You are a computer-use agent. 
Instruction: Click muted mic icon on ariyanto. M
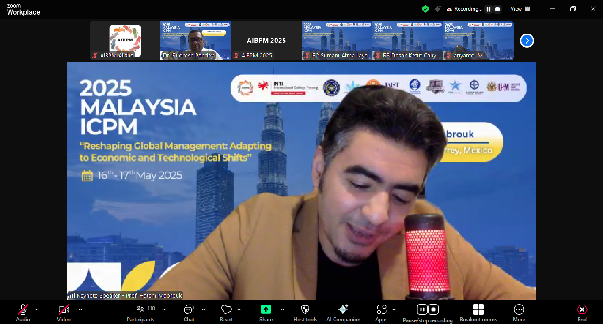point(448,56)
